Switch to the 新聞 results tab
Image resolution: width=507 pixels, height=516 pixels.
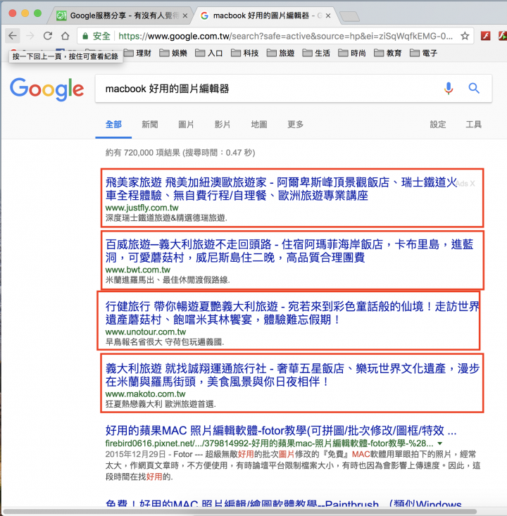click(x=150, y=125)
